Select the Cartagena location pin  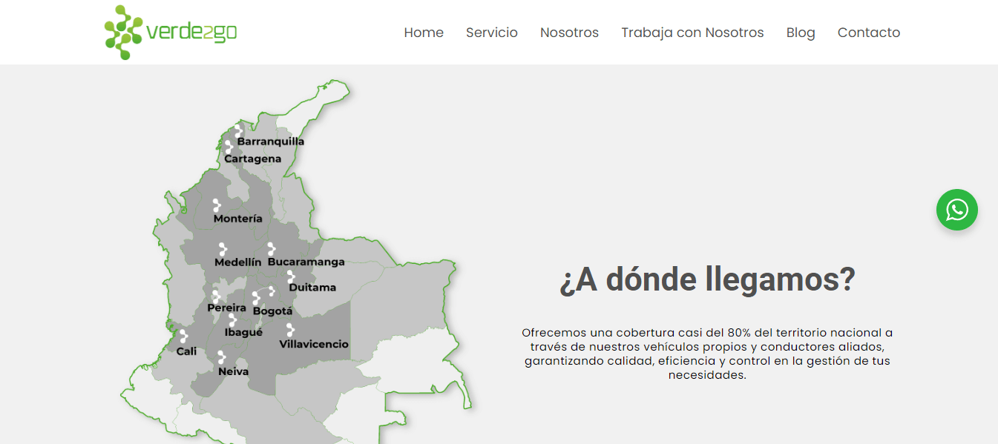pyautogui.click(x=229, y=148)
